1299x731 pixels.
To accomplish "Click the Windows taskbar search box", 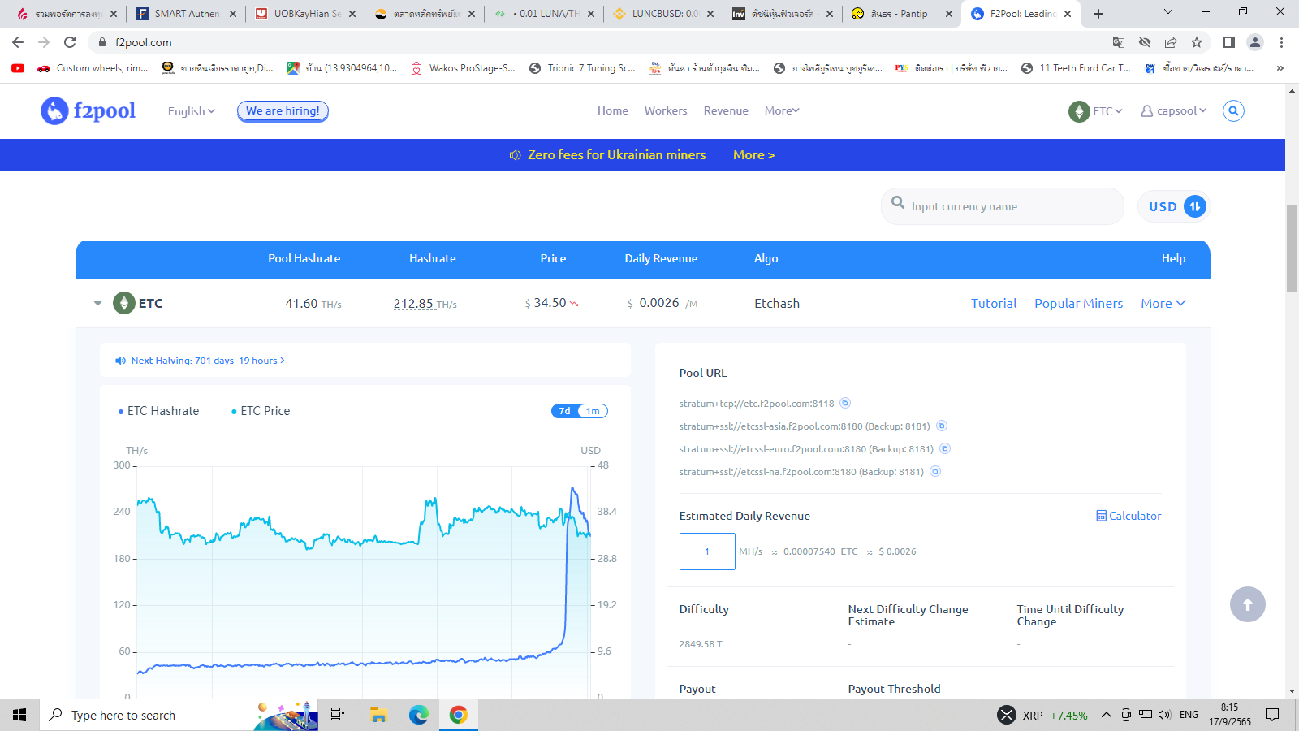I will point(179,715).
